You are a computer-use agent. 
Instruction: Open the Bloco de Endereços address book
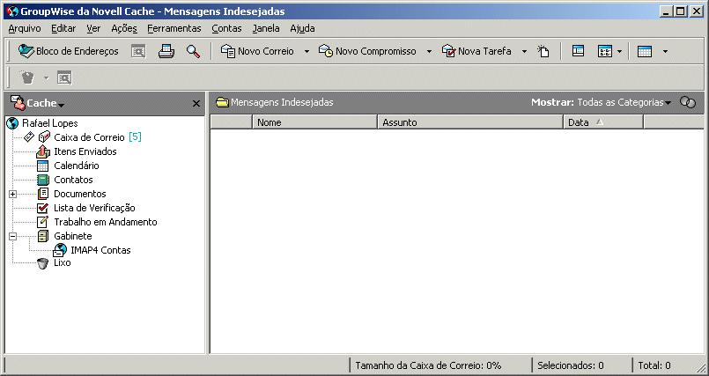tap(69, 51)
